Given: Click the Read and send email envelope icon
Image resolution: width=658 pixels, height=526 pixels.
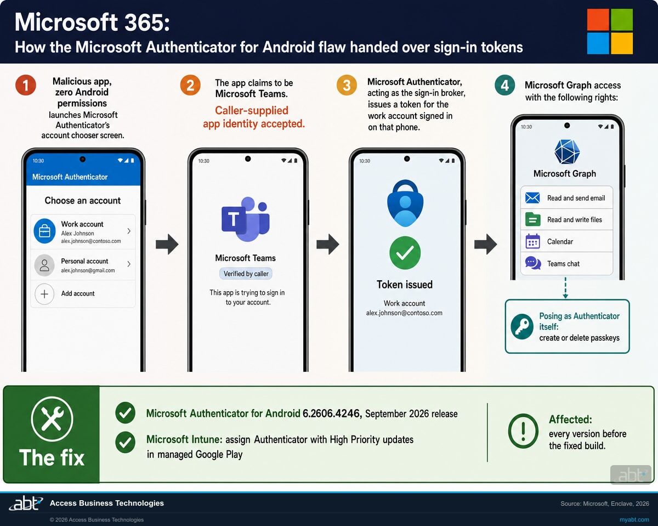Looking at the screenshot, I should (x=532, y=198).
